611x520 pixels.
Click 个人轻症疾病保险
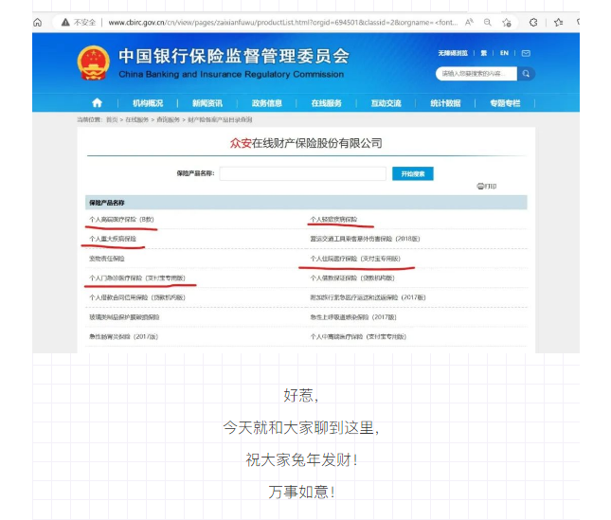tap(333, 220)
